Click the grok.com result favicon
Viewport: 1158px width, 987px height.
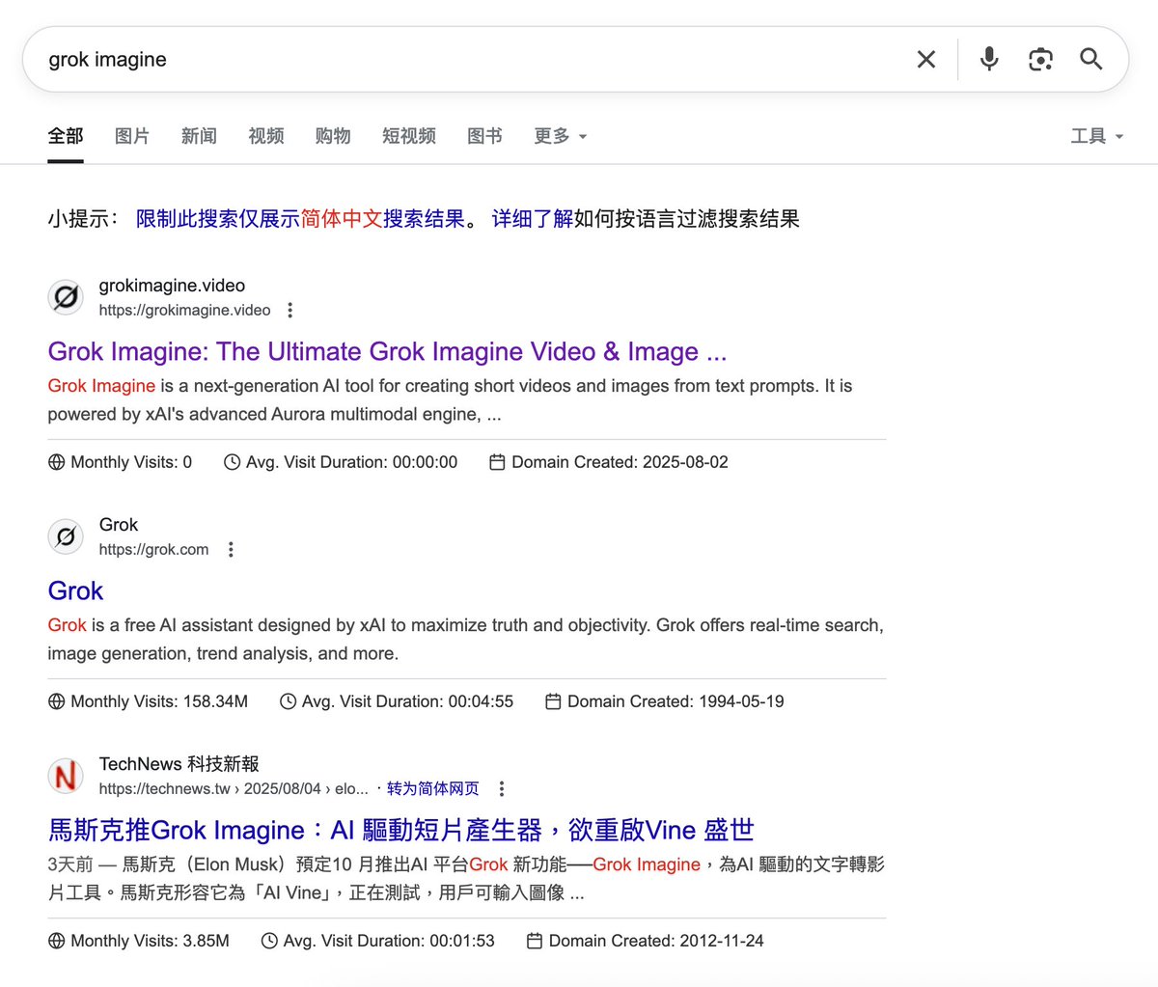point(66,535)
